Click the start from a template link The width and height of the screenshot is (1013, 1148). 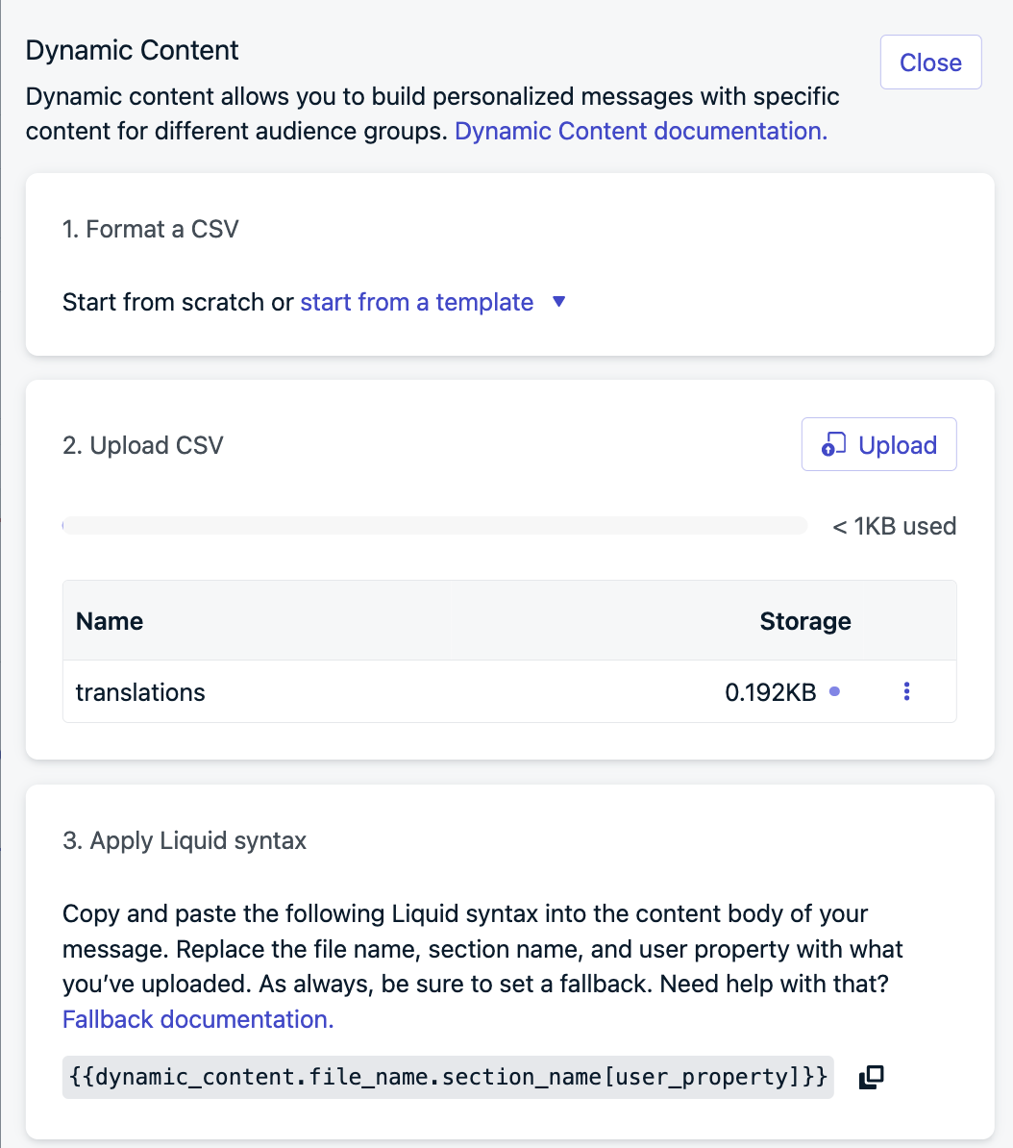[416, 302]
